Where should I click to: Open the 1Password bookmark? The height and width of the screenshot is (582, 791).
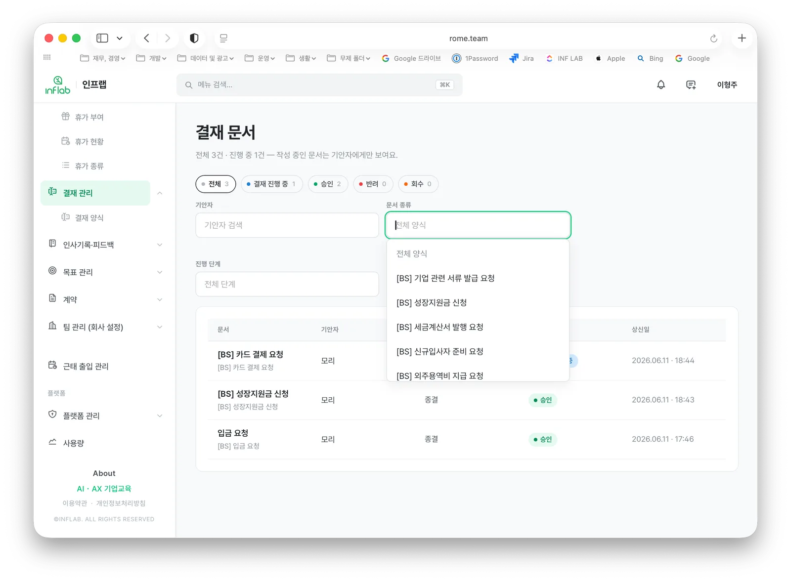point(475,58)
